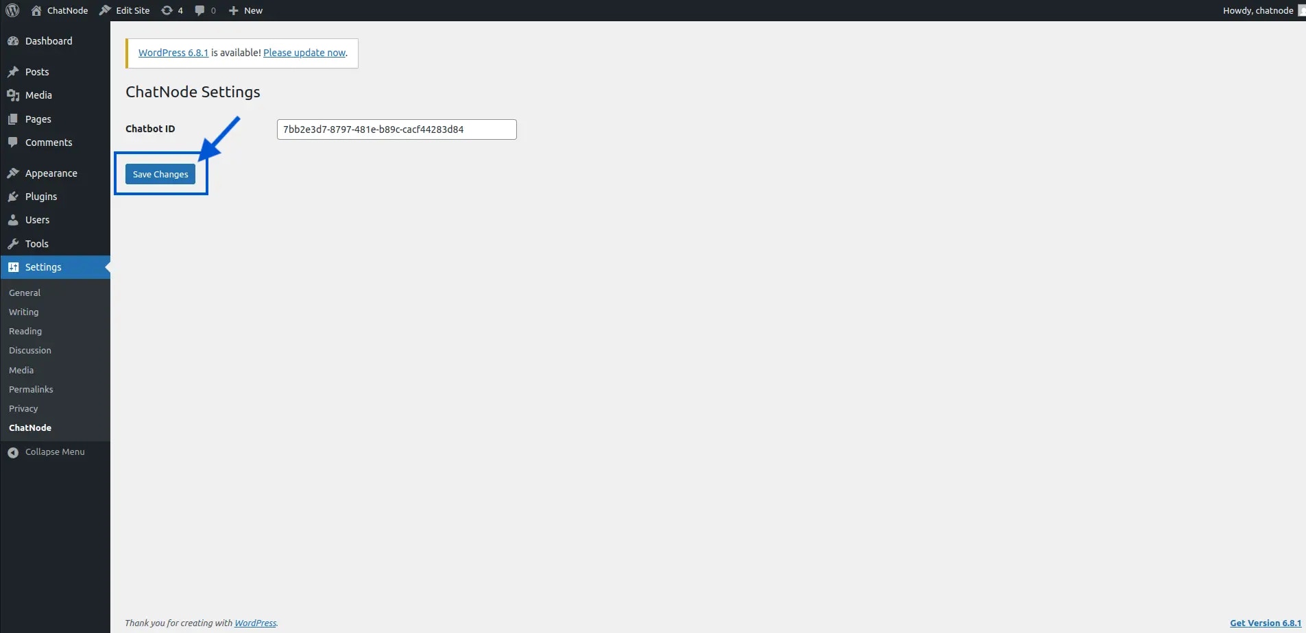Image resolution: width=1306 pixels, height=633 pixels.
Task: Click the WordPress logo icon
Action: click(12, 10)
